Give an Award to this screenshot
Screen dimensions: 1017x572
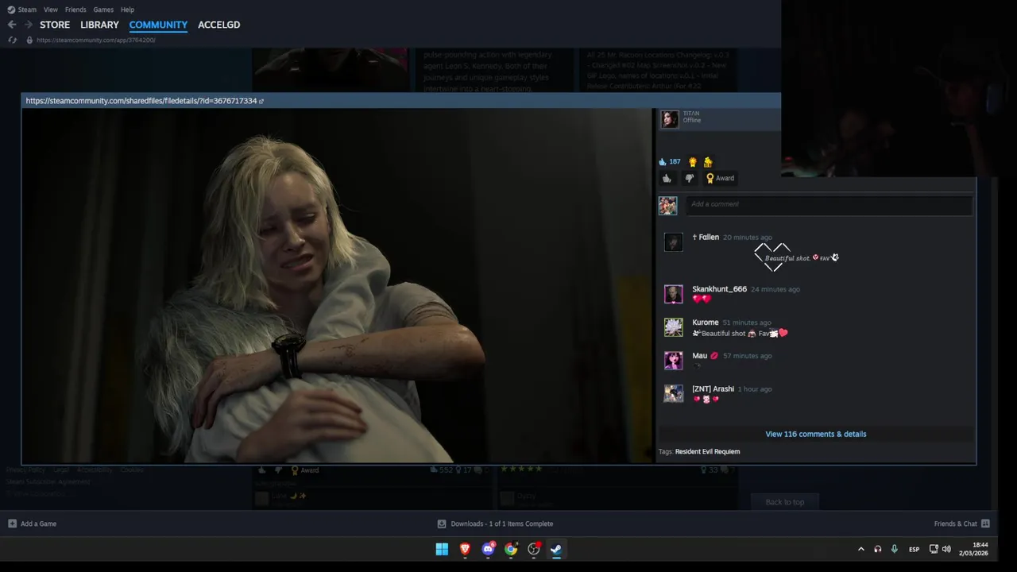720,178
